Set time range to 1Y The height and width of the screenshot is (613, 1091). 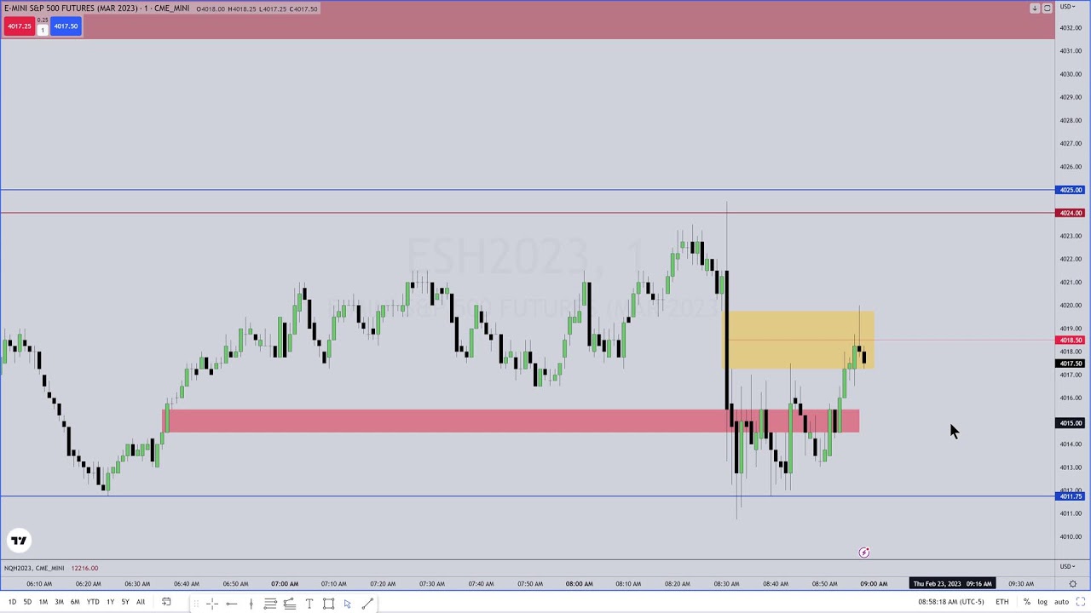(110, 602)
